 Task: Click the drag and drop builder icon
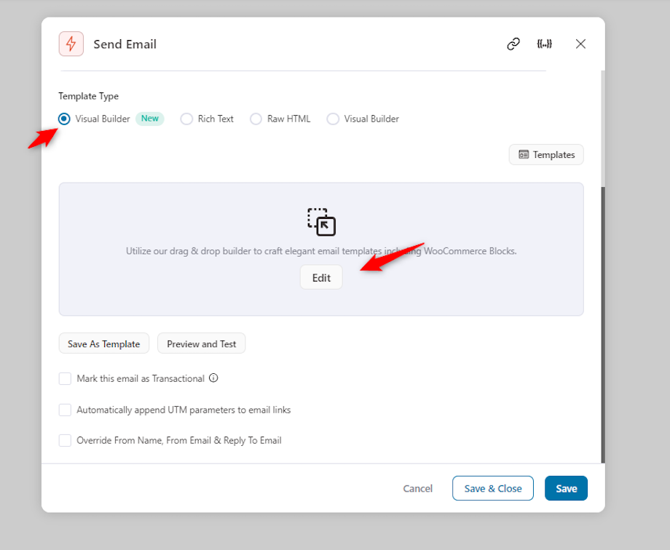(x=321, y=222)
